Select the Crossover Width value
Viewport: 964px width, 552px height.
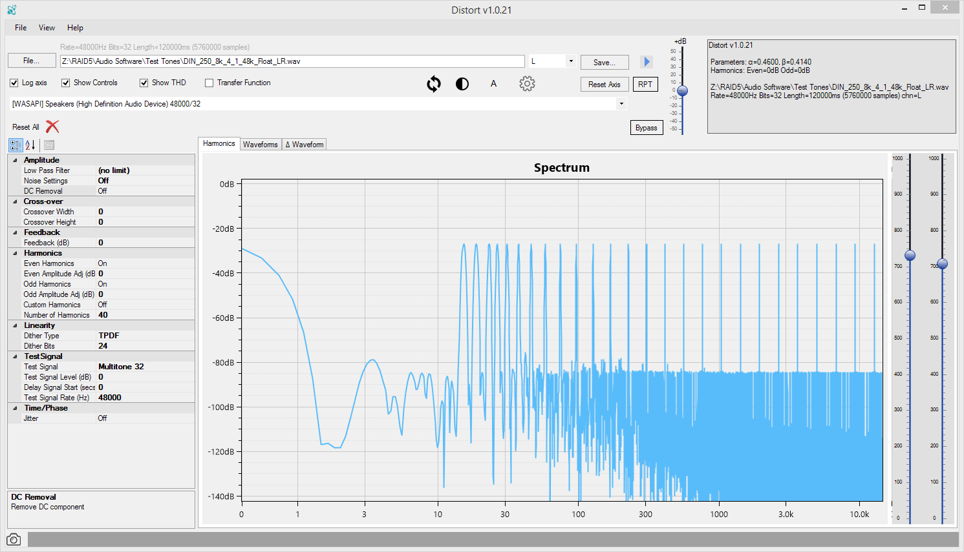(145, 212)
